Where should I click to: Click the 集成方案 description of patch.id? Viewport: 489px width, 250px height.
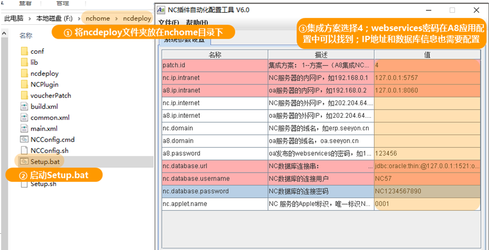pos(321,65)
